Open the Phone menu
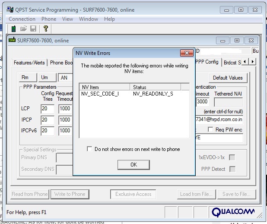267x224 pixels. pos(49,19)
